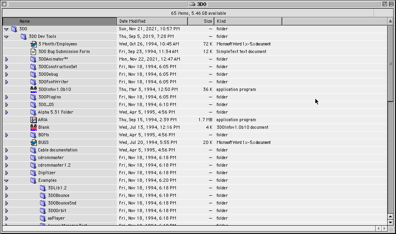Click the window collapse box in title bar
Viewport: 396px width, 234px height.
pos(391,4)
